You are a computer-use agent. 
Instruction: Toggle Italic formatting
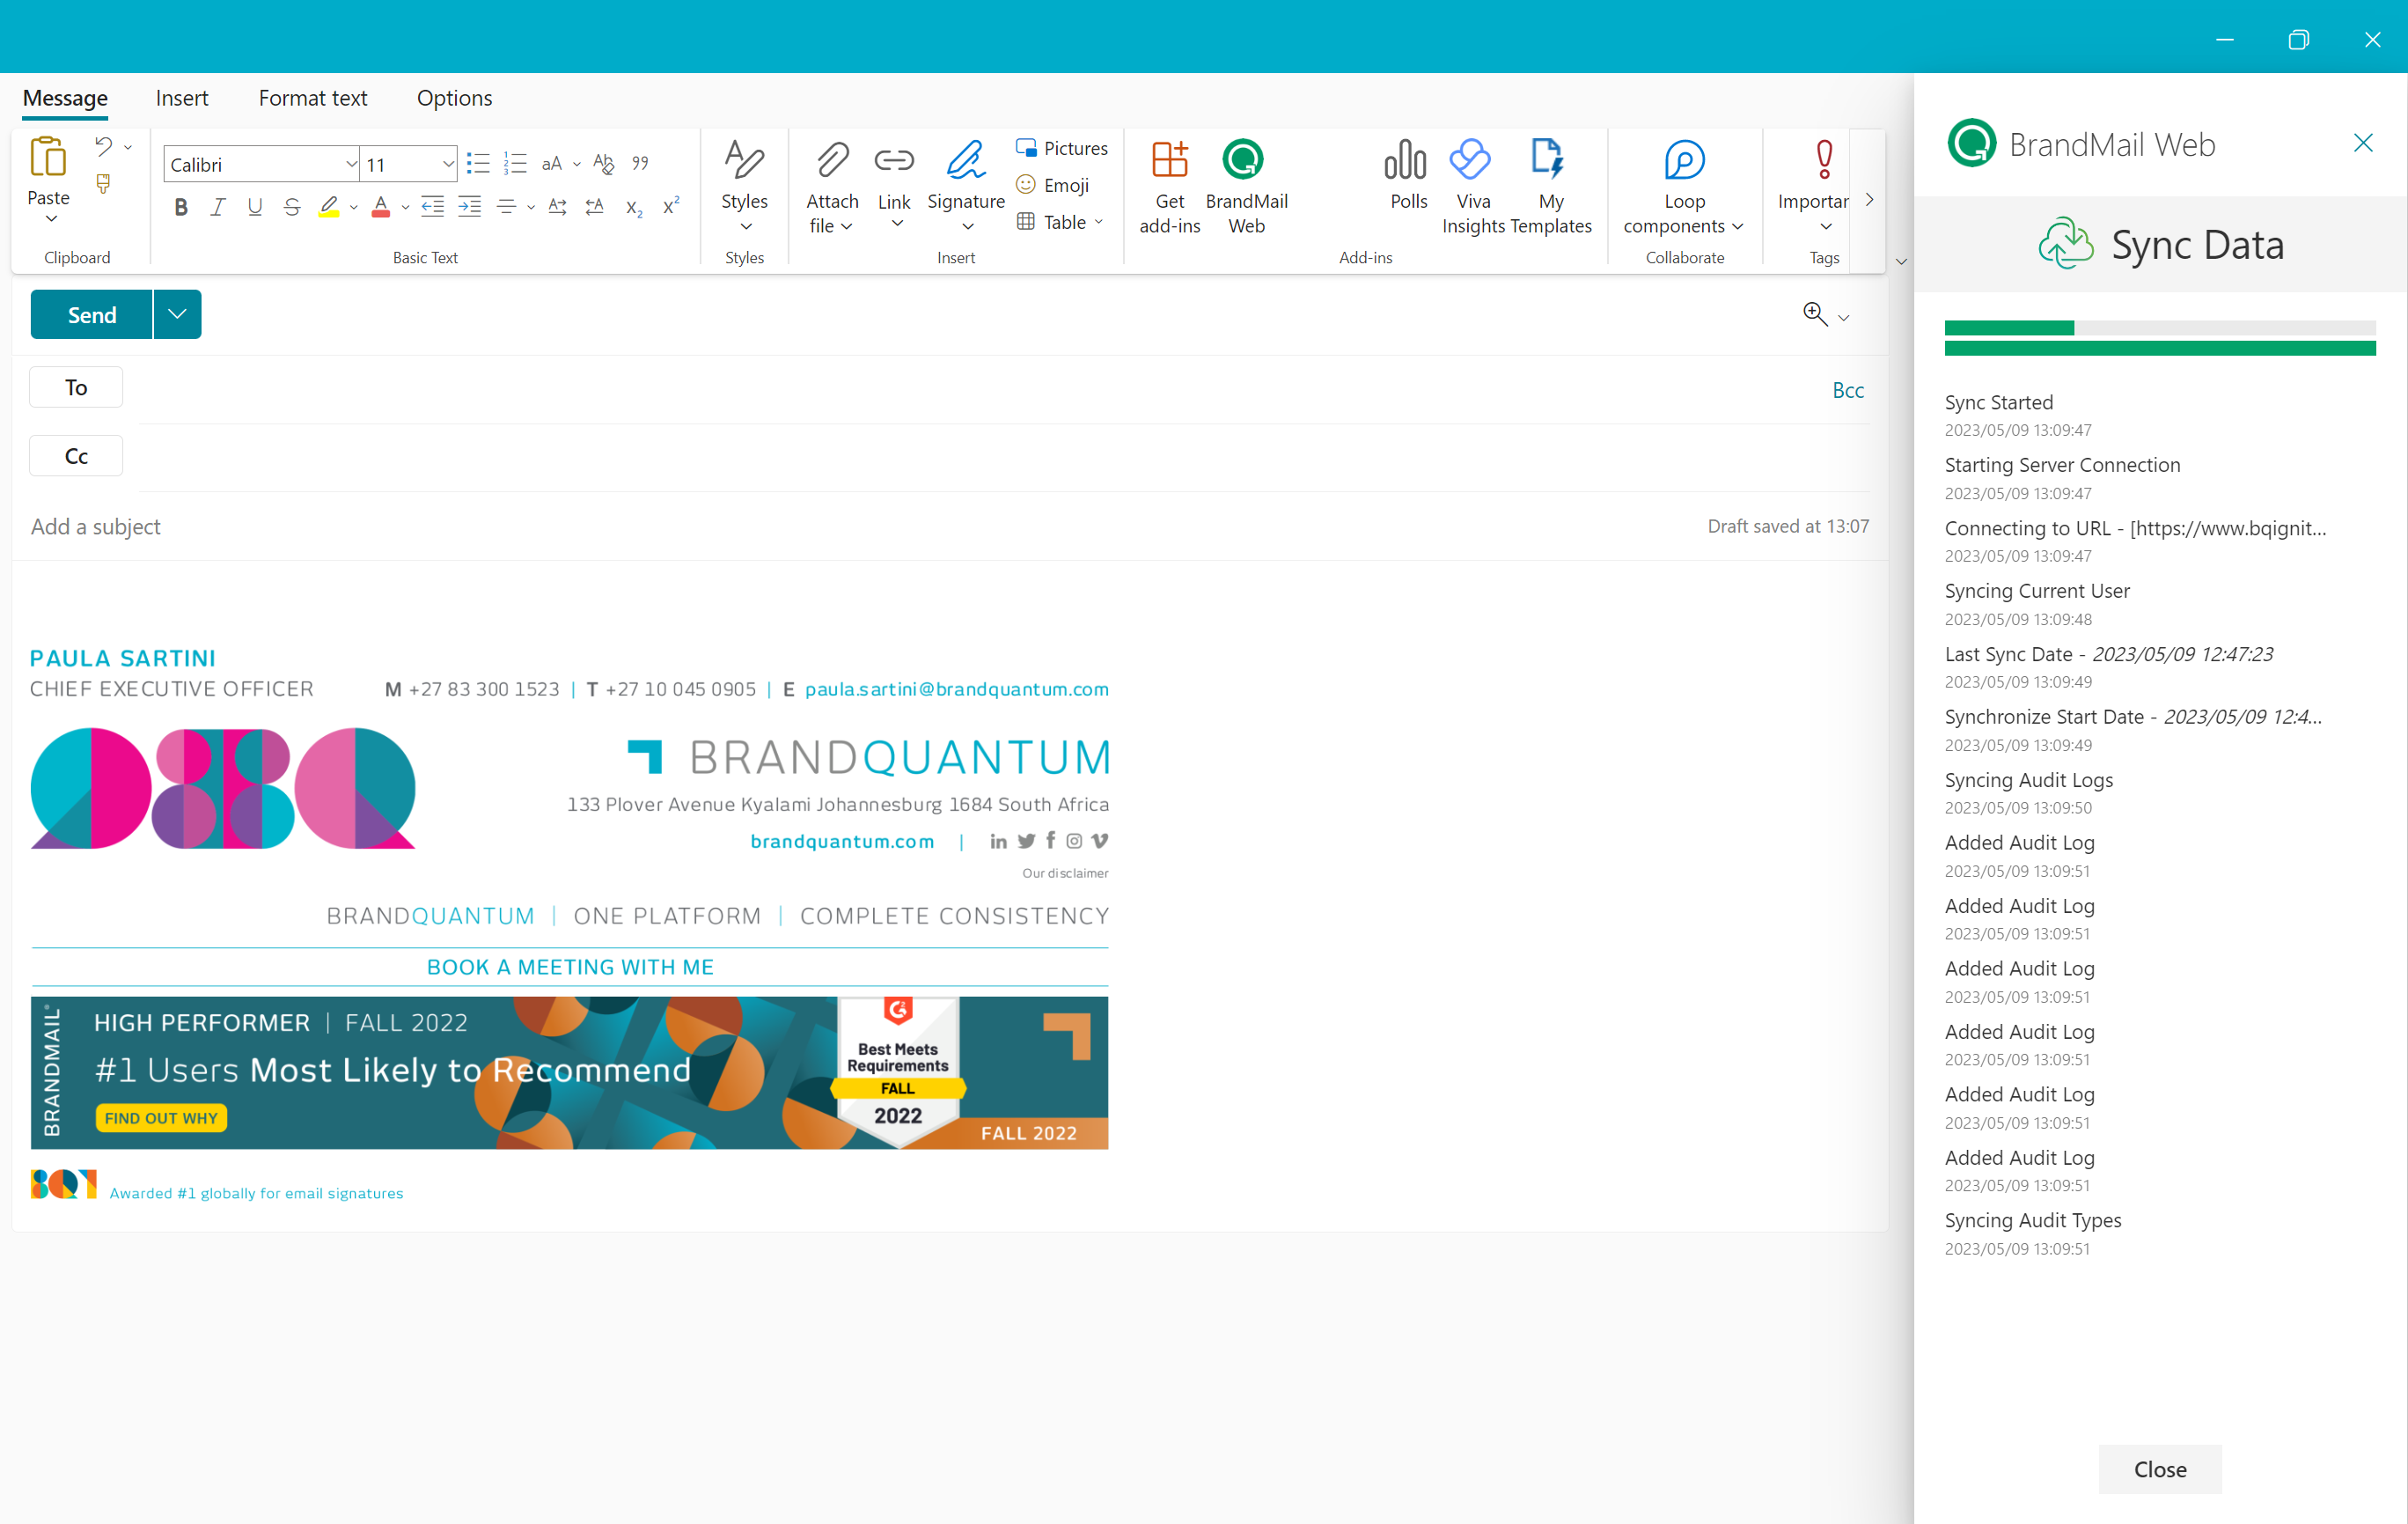click(217, 207)
